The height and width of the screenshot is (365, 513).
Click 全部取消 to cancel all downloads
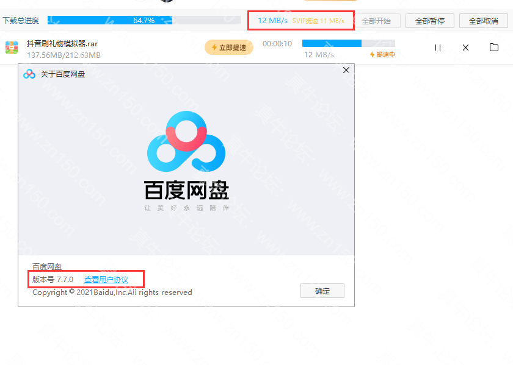484,21
